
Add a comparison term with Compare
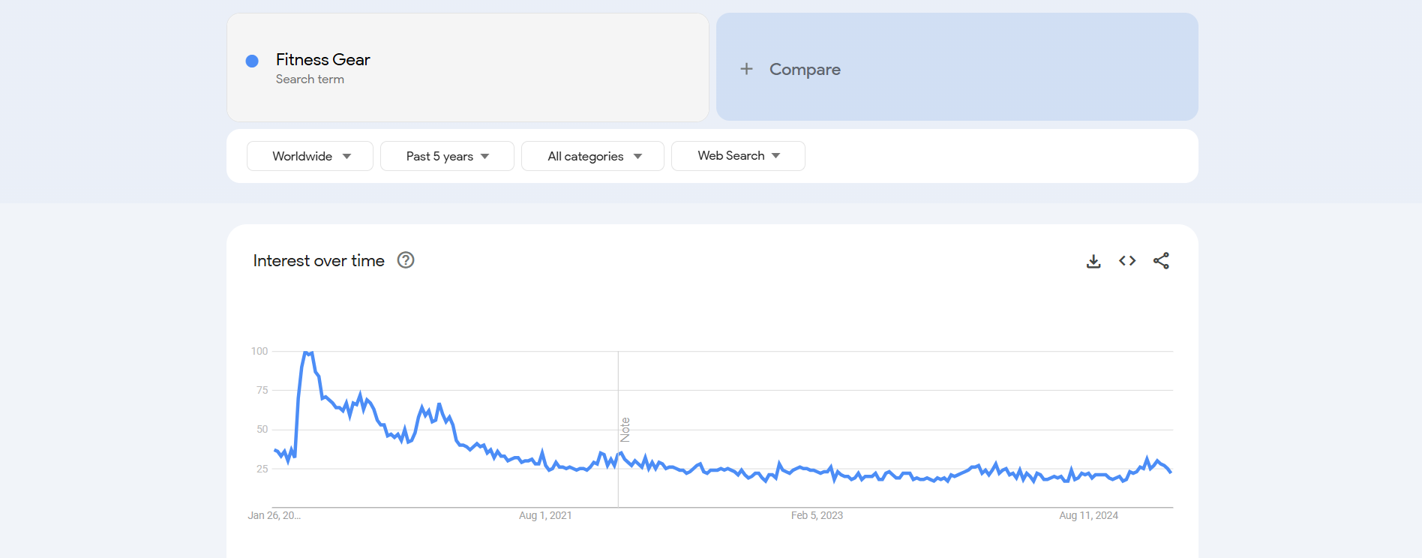[x=805, y=69]
